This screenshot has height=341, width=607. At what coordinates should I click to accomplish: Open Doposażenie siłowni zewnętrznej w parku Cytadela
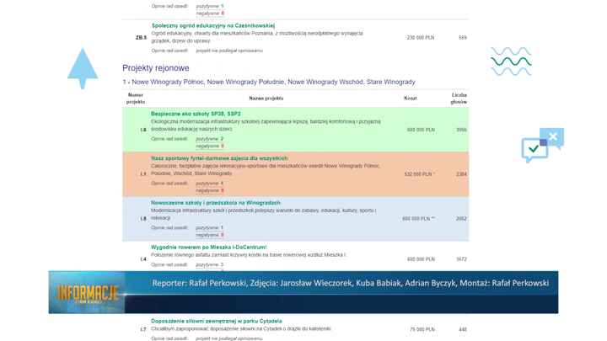(x=216, y=321)
